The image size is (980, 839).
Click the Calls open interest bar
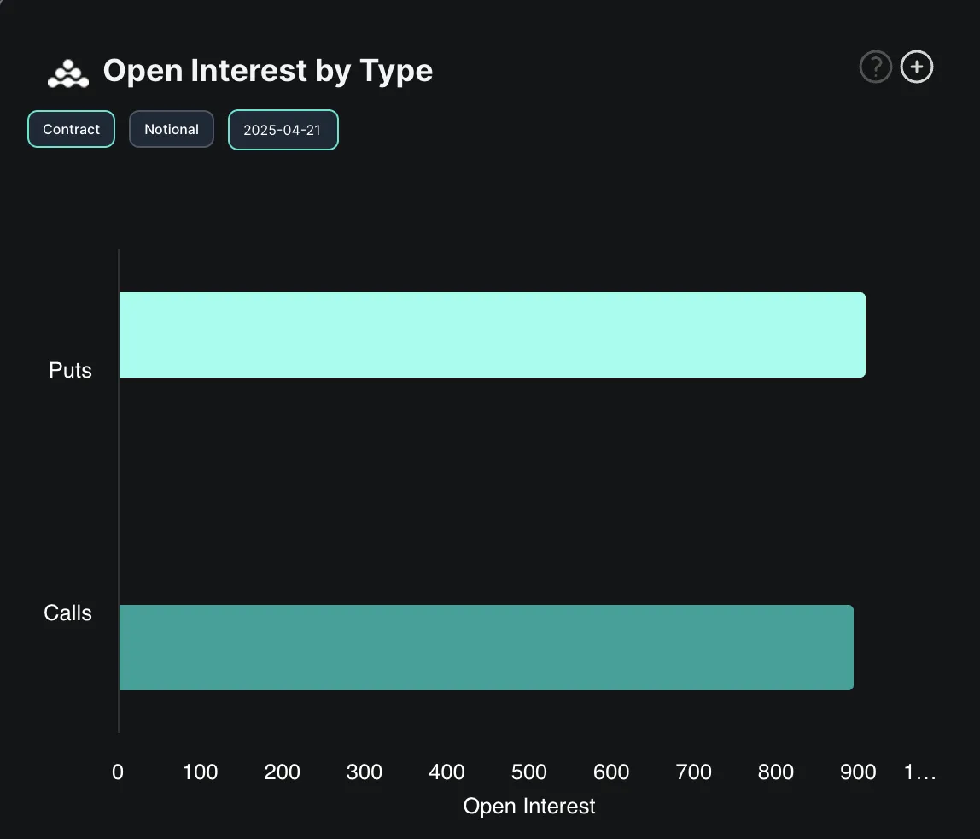(x=486, y=648)
